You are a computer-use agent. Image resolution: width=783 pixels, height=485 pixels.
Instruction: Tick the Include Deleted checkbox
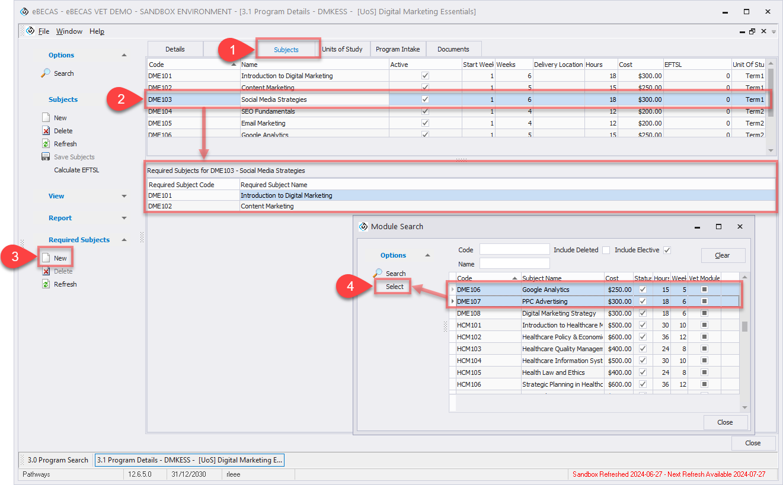[x=606, y=250]
